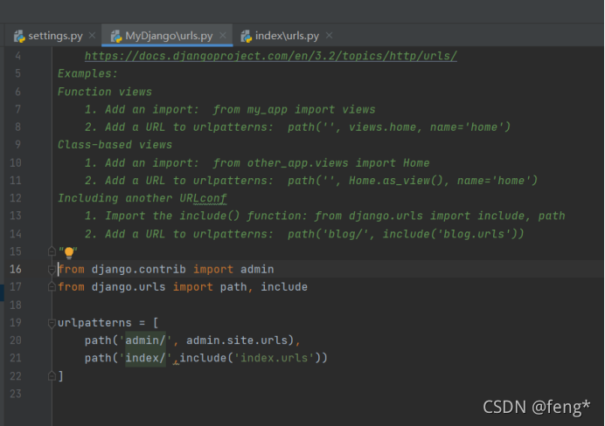Click admin.site.urls in line 20
This screenshot has width=605, height=426.
click(x=241, y=340)
